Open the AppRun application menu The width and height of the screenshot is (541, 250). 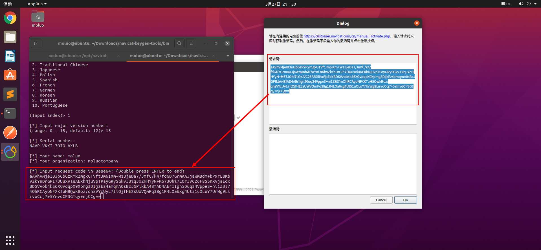(x=37, y=4)
